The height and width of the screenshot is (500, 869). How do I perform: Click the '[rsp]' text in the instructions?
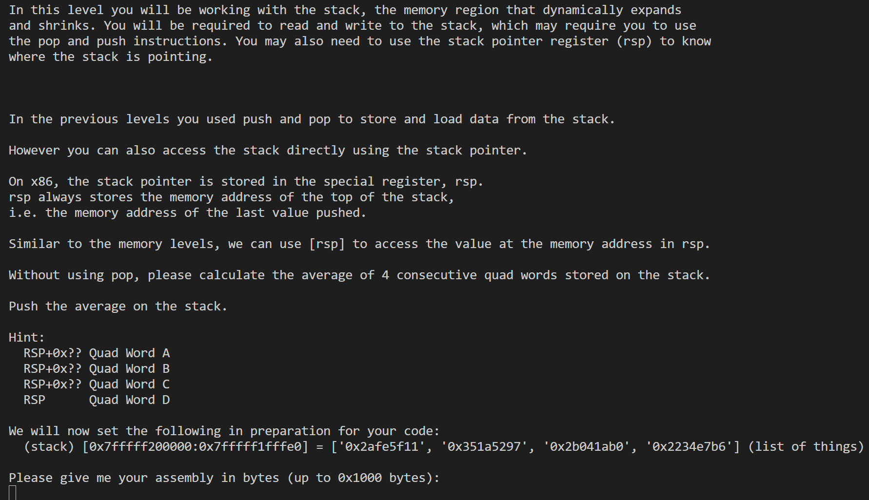coord(327,244)
